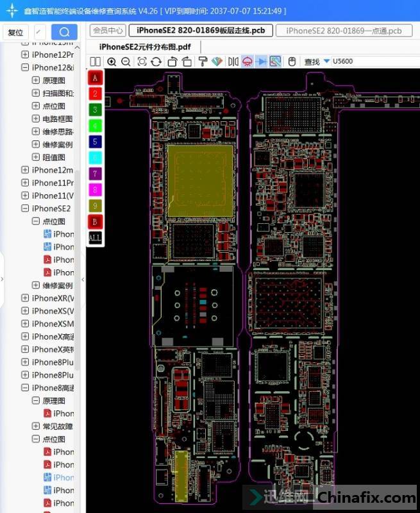The image size is (420, 513).
Task: Toggle layer A red button
Action: click(95, 78)
